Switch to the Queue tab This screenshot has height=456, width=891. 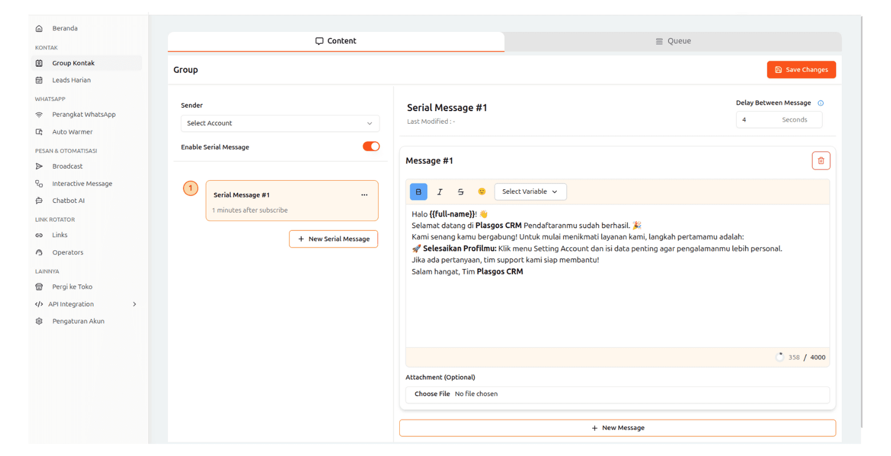pyautogui.click(x=673, y=41)
